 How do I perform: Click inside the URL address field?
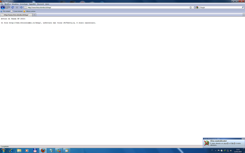107,7
